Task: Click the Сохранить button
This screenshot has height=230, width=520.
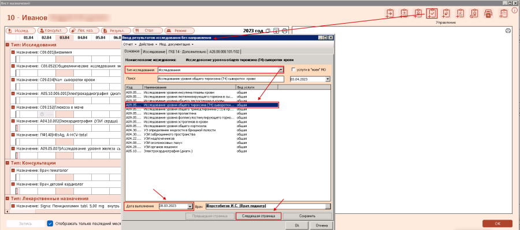Action: (x=307, y=216)
